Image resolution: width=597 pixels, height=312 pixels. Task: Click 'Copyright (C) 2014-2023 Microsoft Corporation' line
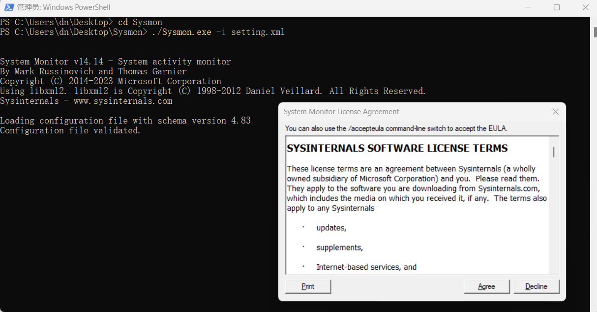click(111, 81)
